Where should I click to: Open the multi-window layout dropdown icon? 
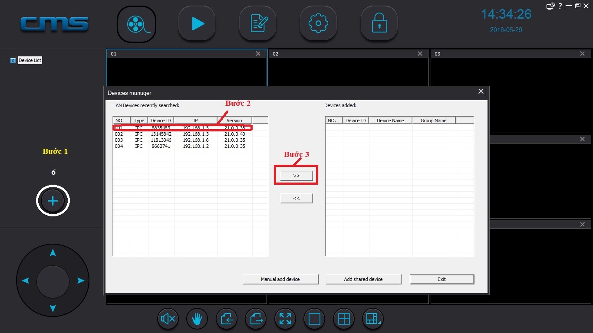coord(373,319)
